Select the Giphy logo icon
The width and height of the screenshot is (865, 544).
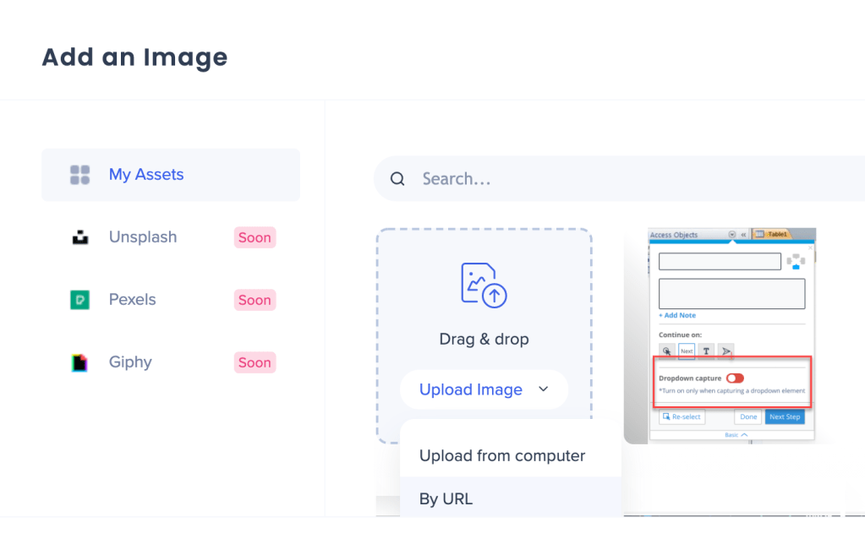[x=79, y=362]
